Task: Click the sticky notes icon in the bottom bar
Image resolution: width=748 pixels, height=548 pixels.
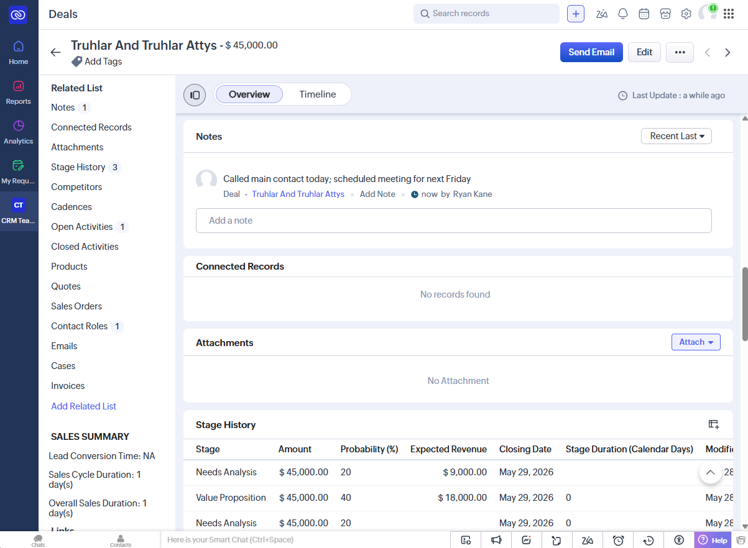Action: click(557, 540)
